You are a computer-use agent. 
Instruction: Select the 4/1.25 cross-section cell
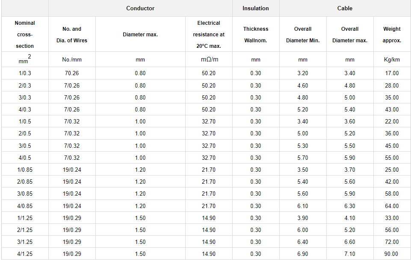point(25,254)
